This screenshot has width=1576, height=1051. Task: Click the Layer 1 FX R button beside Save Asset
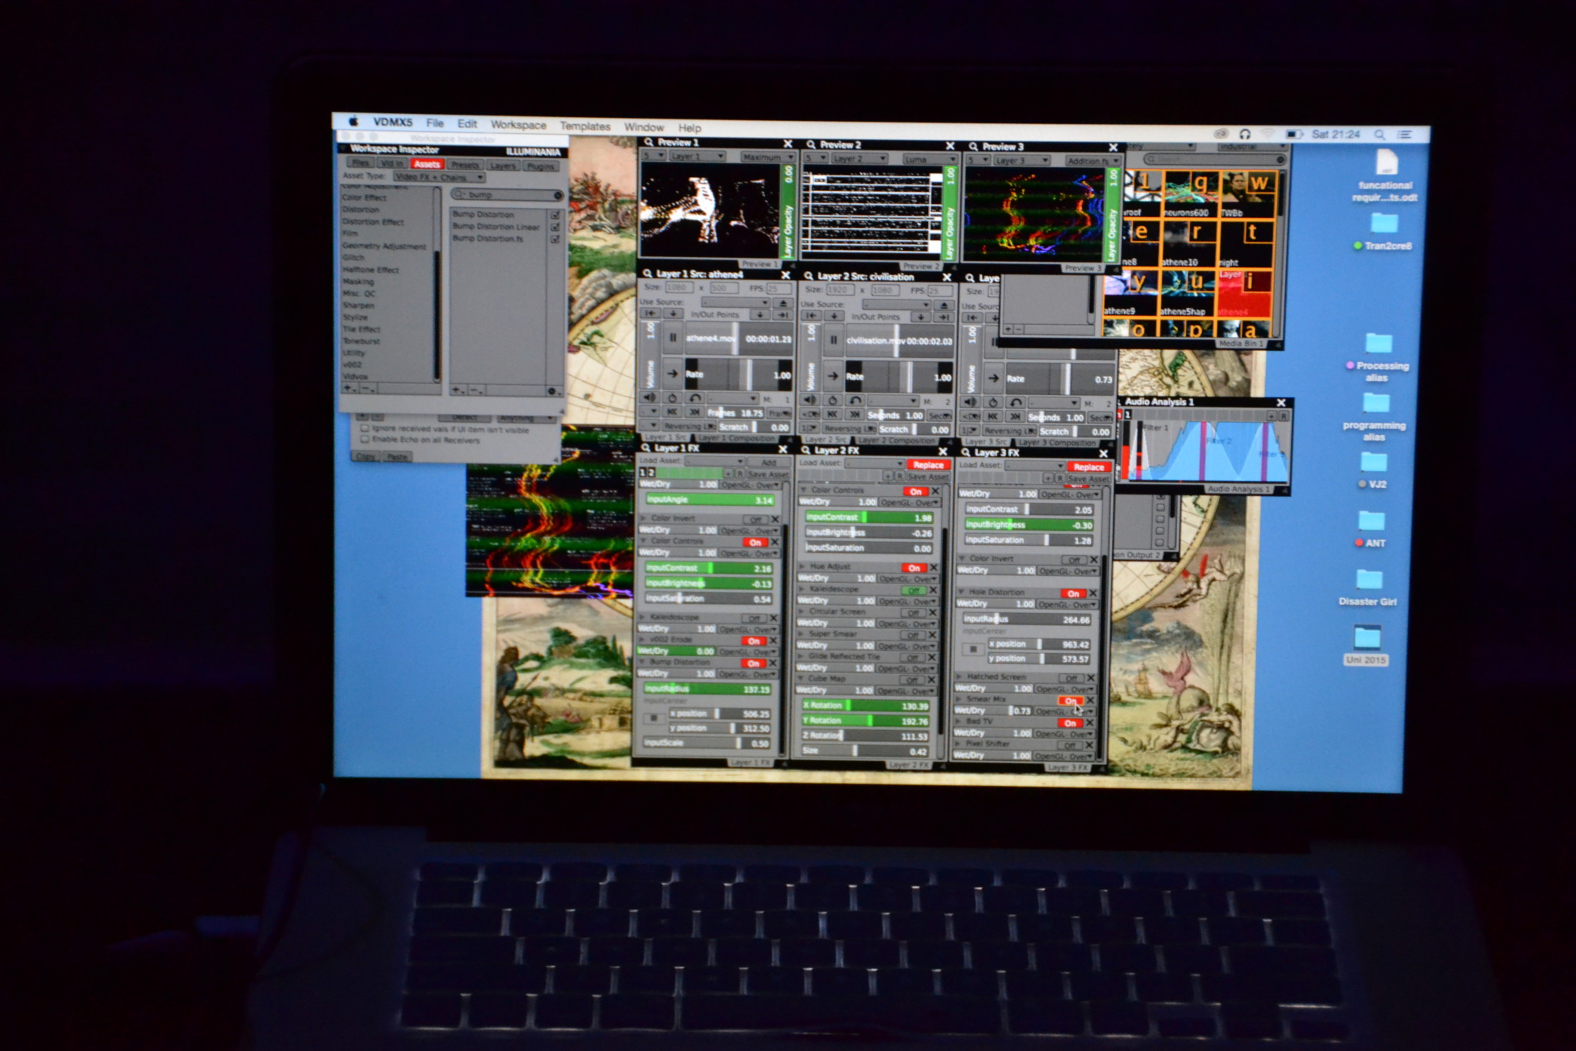point(740,474)
